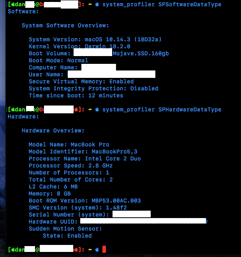Click the blue Apple icon before the SPSoftwareDataType command
The image size is (241, 257).
coord(97,4)
